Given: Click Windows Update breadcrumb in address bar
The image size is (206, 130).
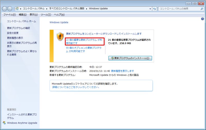Looking at the screenshot, I should pos(98,8).
